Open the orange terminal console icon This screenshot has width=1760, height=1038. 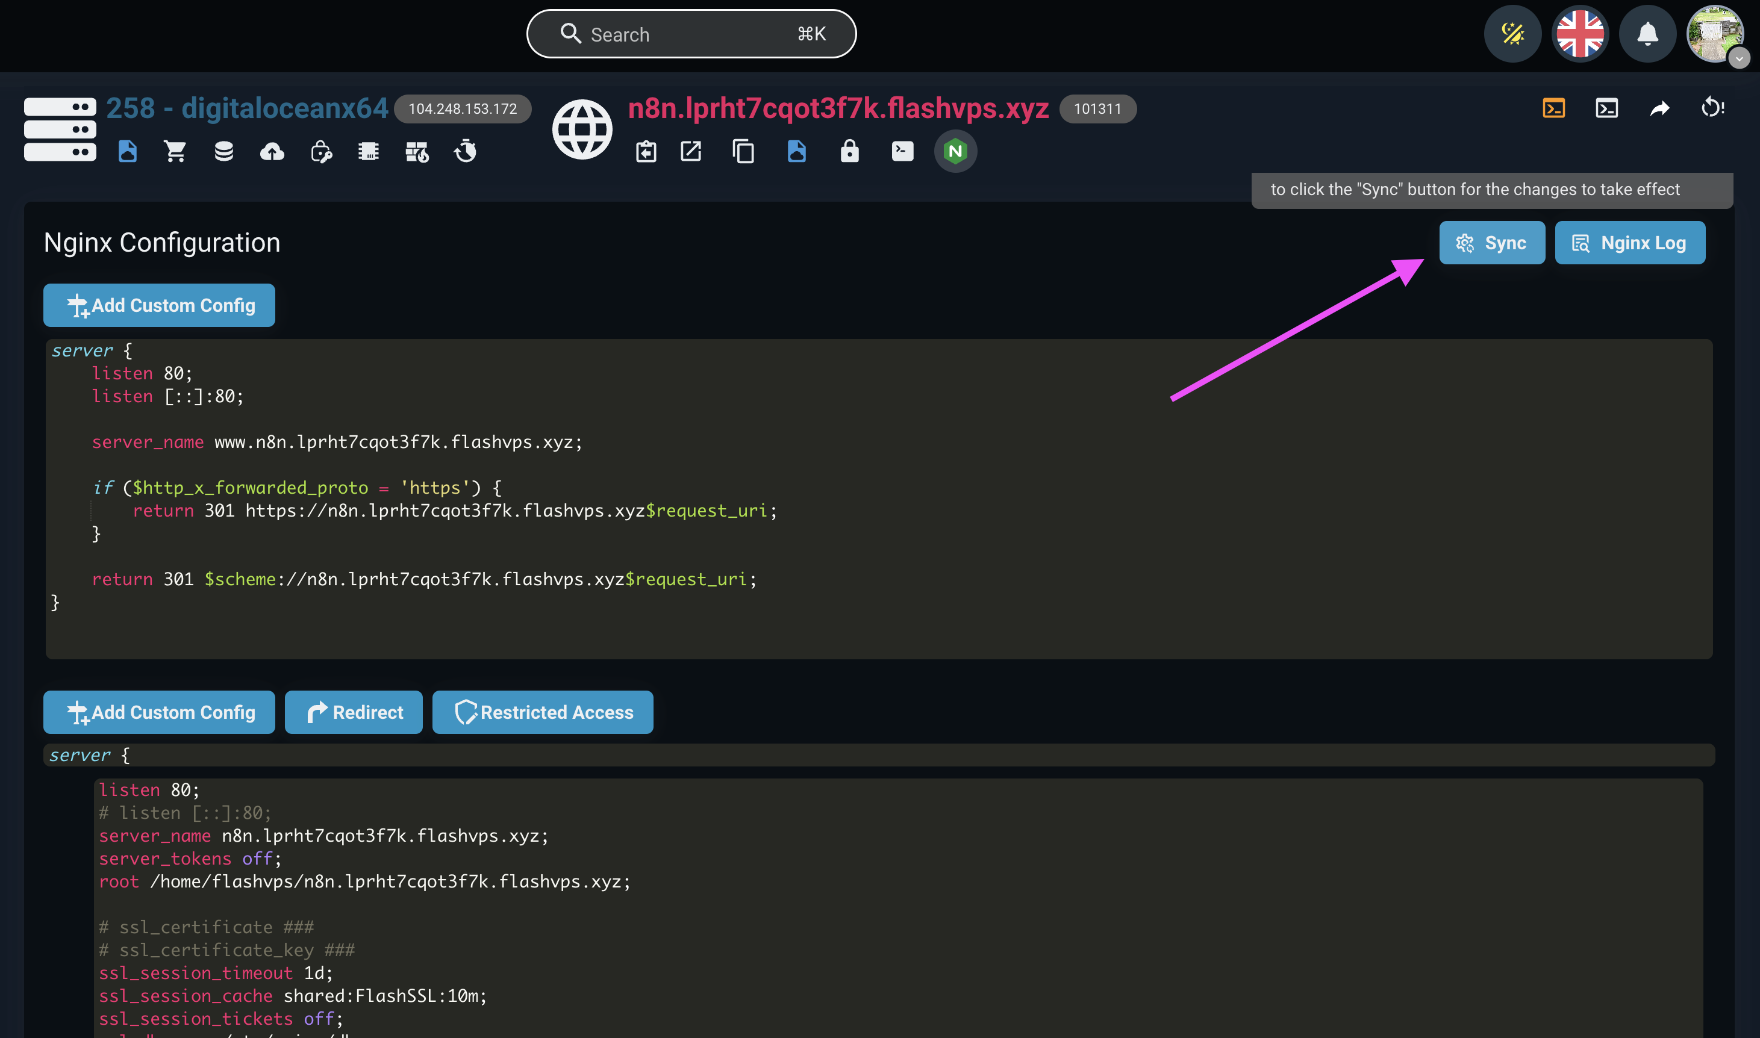pyautogui.click(x=1553, y=108)
